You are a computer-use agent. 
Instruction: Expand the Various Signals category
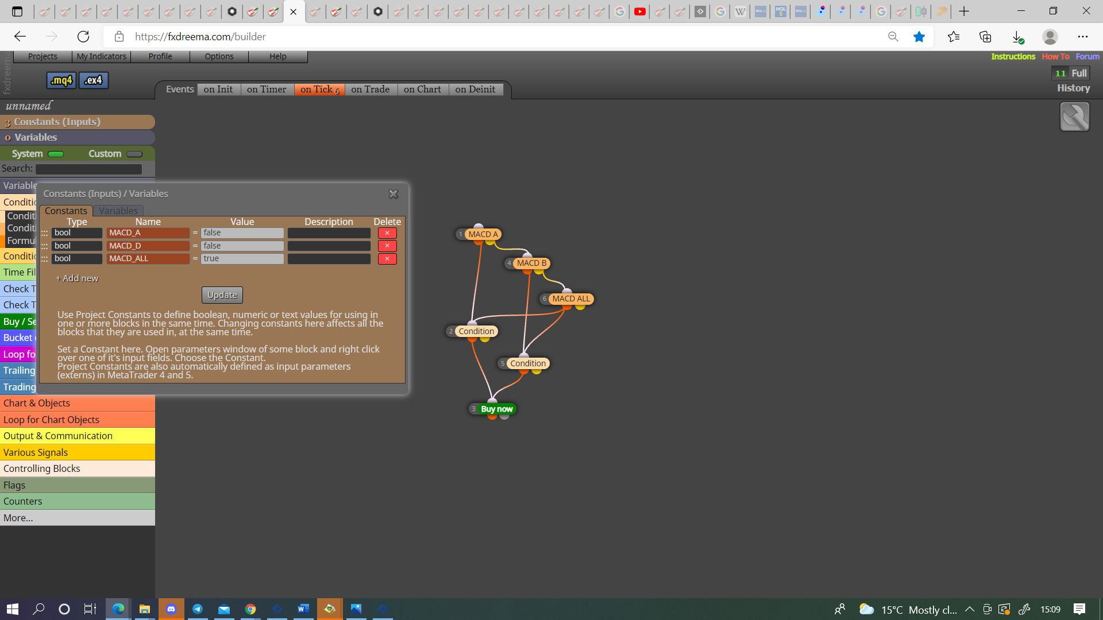78,452
